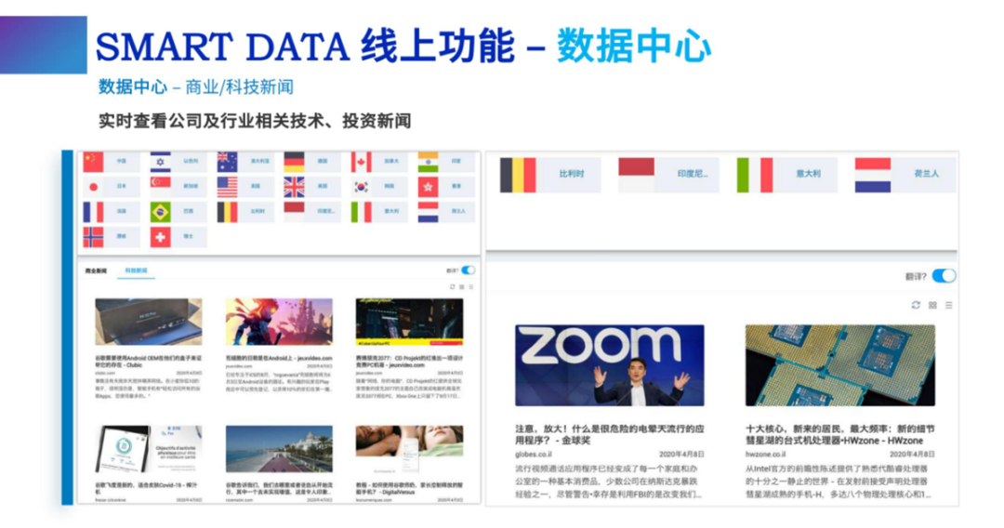
Task: Choose the Israel flag icon
Action: [x=160, y=162]
